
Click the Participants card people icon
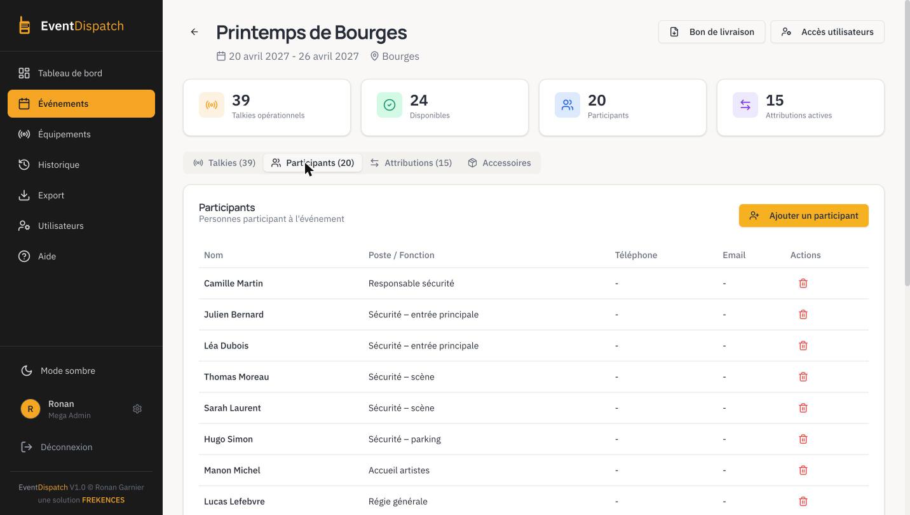click(x=567, y=105)
